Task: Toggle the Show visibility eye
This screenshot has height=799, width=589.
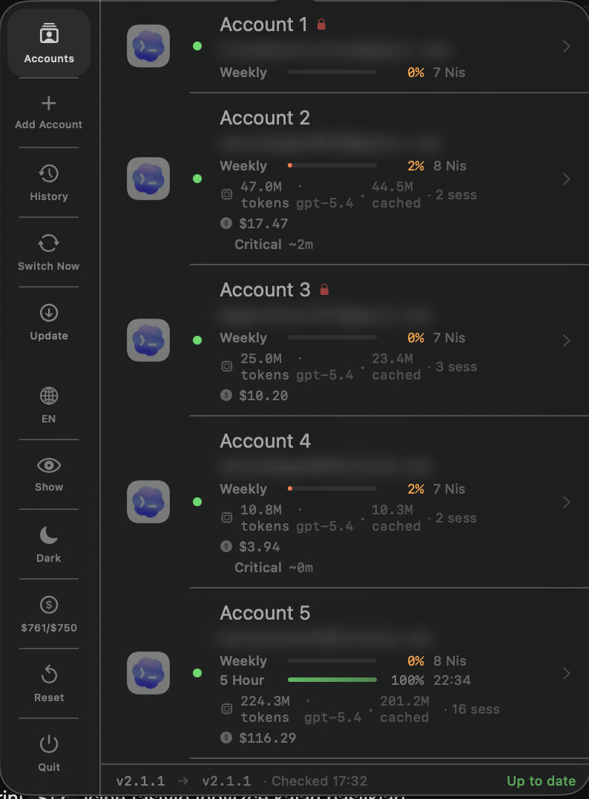Action: (x=48, y=464)
